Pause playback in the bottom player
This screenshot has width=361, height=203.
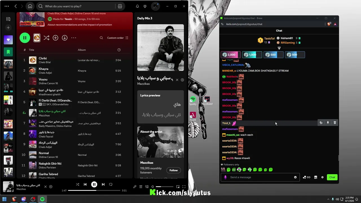click(x=94, y=184)
